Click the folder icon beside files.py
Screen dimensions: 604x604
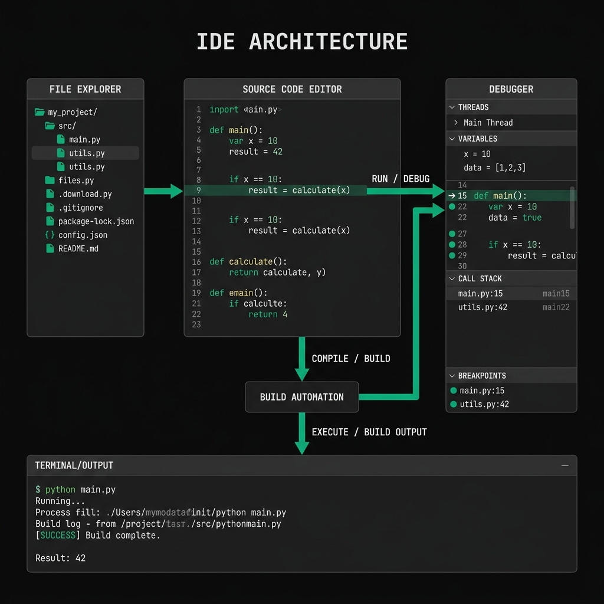[x=50, y=180]
